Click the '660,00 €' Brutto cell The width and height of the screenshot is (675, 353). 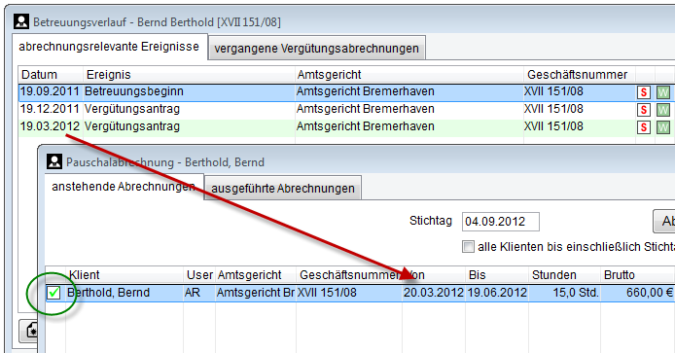pyautogui.click(x=637, y=293)
